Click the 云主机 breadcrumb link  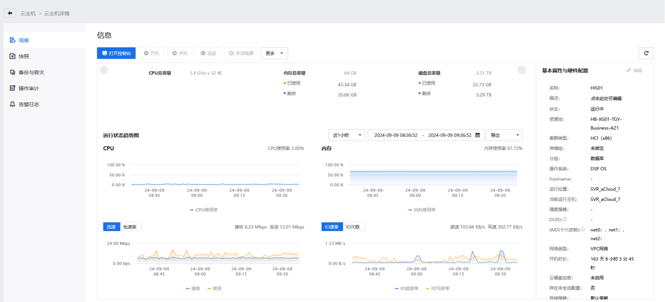pos(28,13)
